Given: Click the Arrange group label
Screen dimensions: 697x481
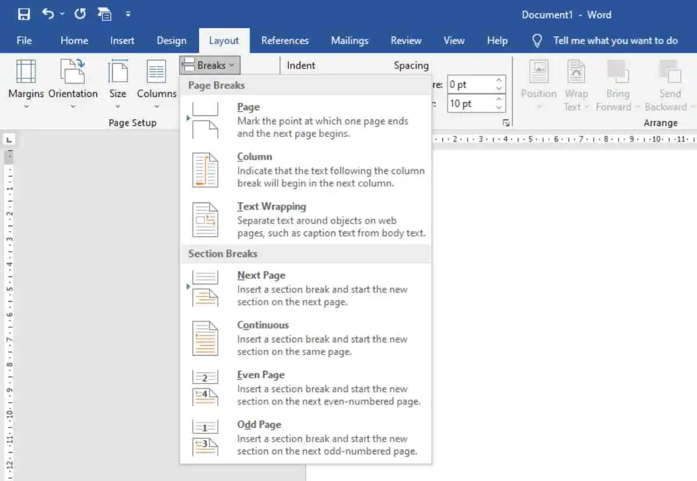Looking at the screenshot, I should coord(660,123).
